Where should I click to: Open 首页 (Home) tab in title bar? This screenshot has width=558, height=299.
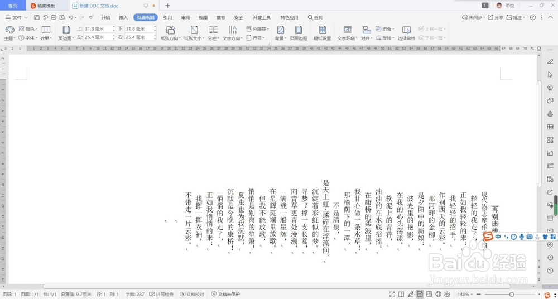click(12, 6)
